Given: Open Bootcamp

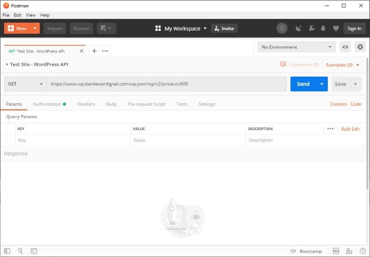Looking at the screenshot, I should coord(306,251).
